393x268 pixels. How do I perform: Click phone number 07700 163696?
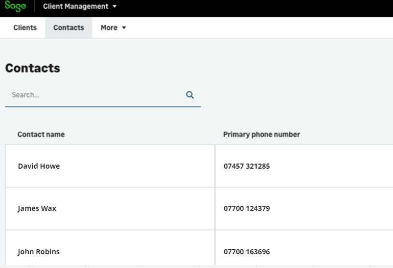[247, 252]
